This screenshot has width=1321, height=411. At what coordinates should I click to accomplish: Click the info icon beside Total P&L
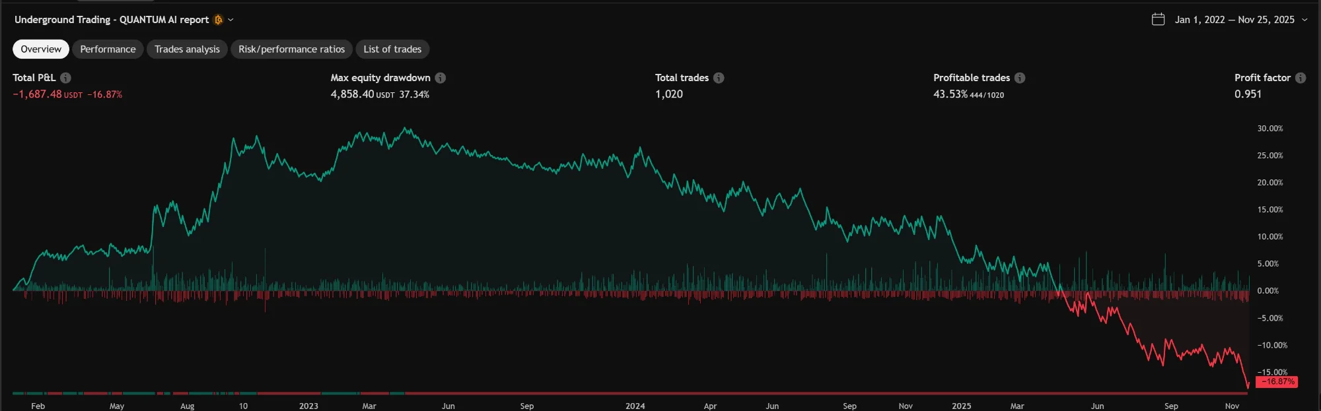pyautogui.click(x=65, y=78)
